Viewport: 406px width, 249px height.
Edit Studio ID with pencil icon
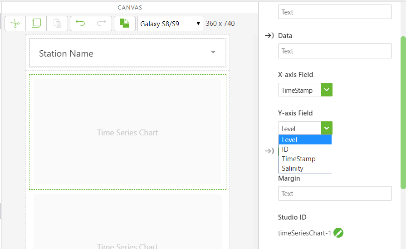338,233
